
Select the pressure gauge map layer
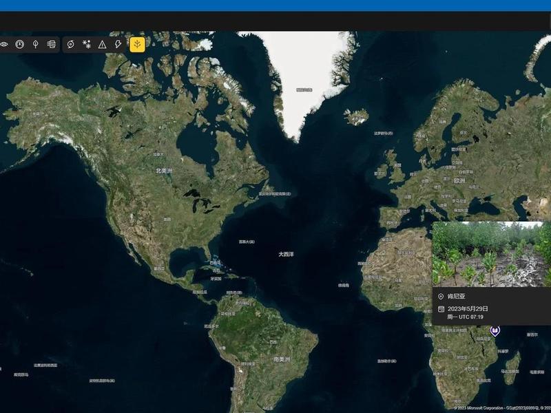(20, 44)
